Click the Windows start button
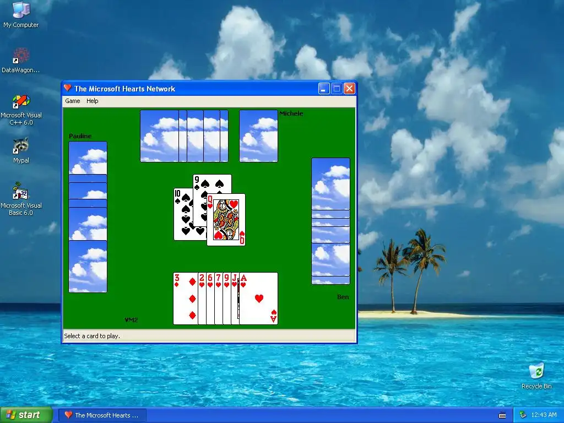The height and width of the screenshot is (423, 564). [x=26, y=415]
